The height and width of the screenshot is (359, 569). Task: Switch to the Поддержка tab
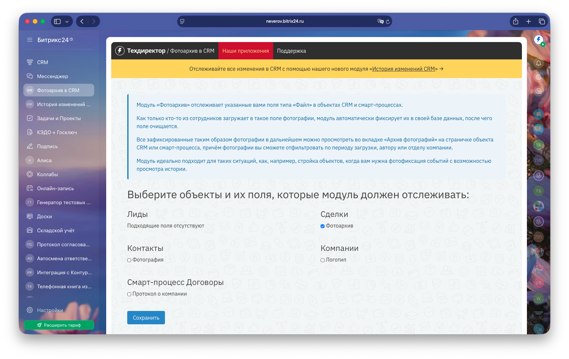click(x=292, y=51)
